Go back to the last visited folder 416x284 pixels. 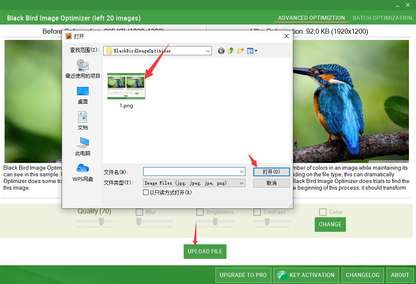click(221, 51)
